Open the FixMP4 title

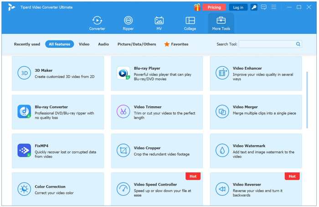click(x=41, y=146)
